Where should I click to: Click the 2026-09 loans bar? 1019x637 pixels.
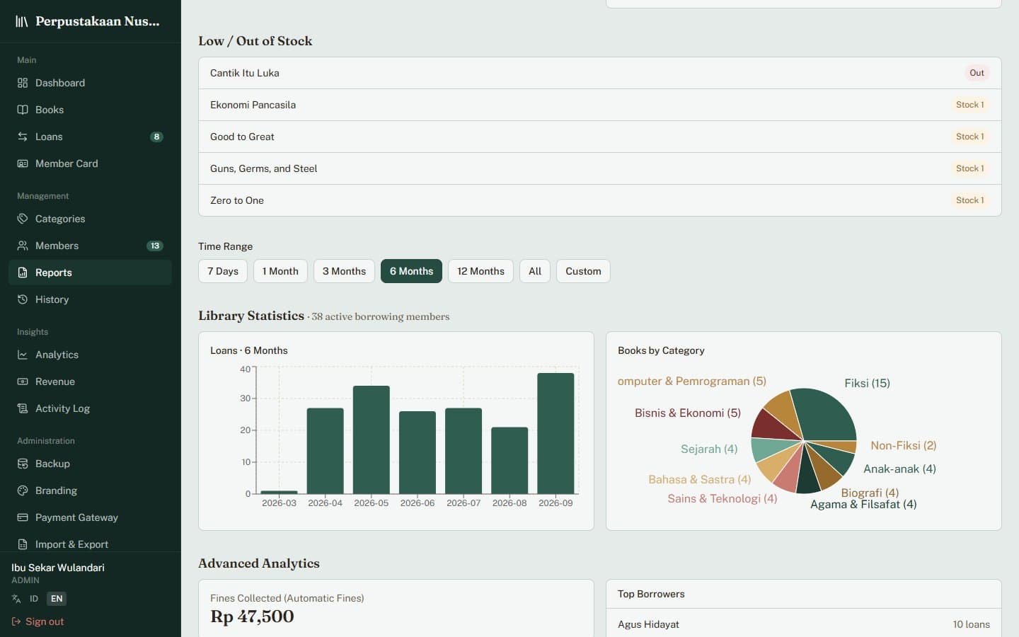555,433
